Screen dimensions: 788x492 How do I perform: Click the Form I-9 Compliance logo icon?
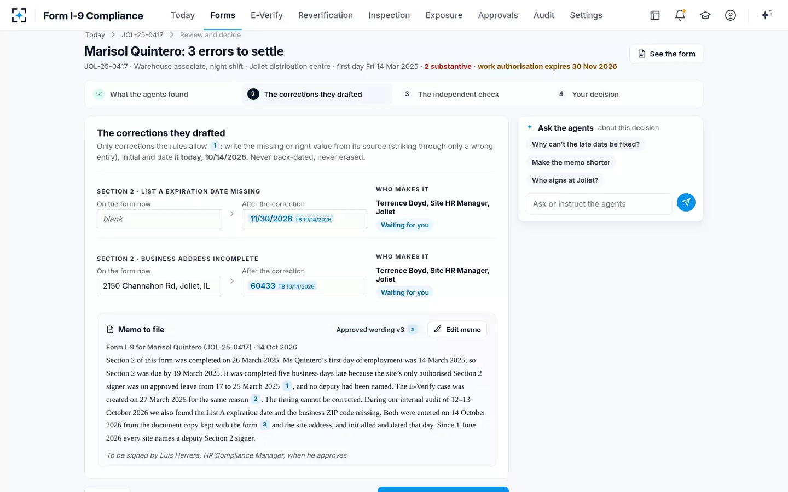pos(19,15)
